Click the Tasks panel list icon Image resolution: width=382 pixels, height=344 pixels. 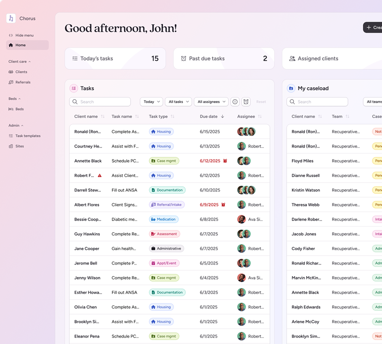click(x=74, y=88)
